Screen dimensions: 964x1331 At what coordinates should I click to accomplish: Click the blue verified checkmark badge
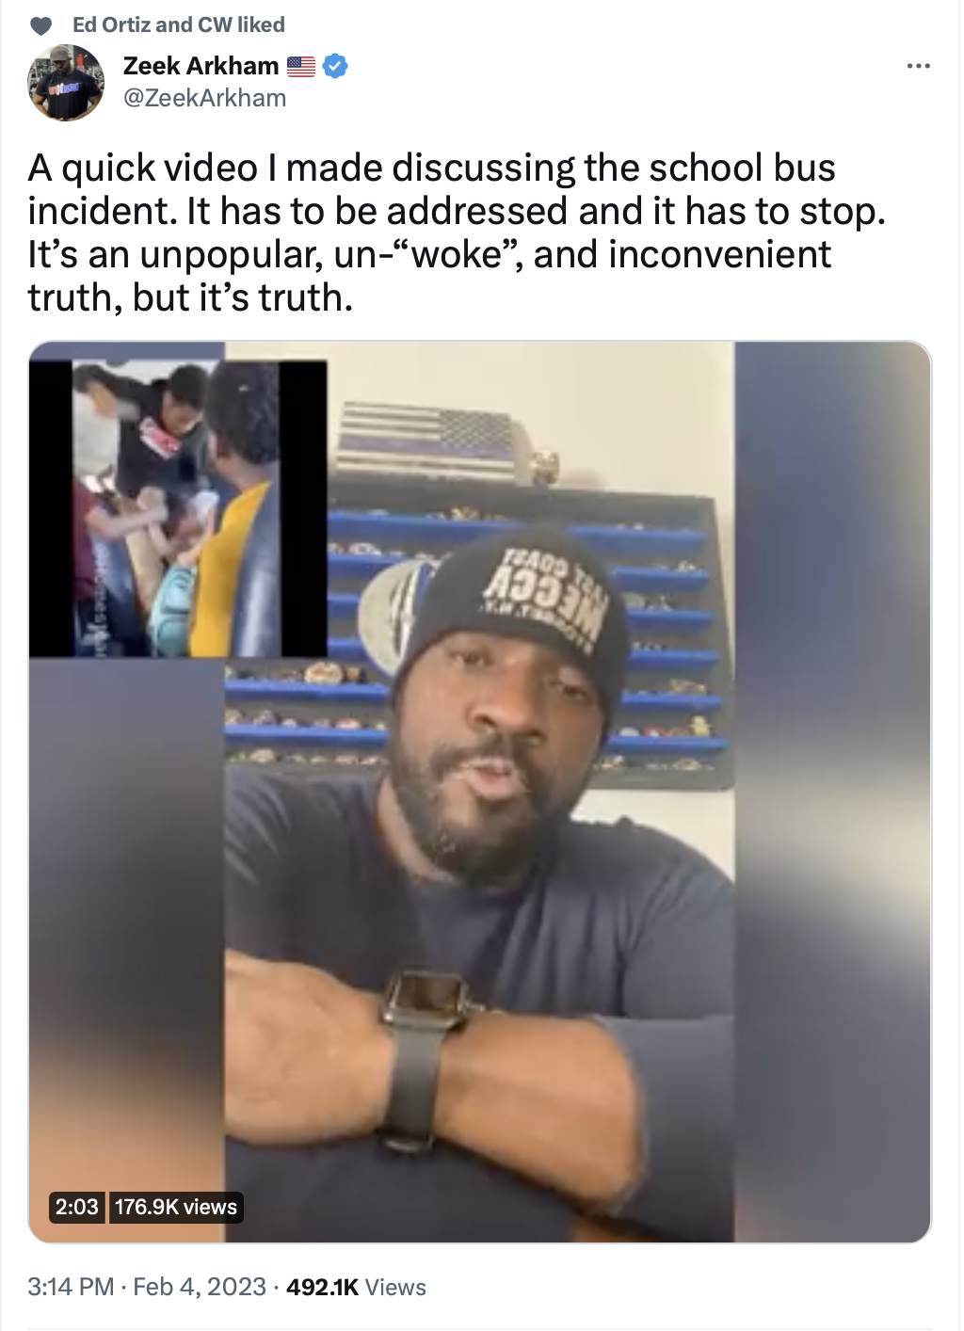point(335,66)
